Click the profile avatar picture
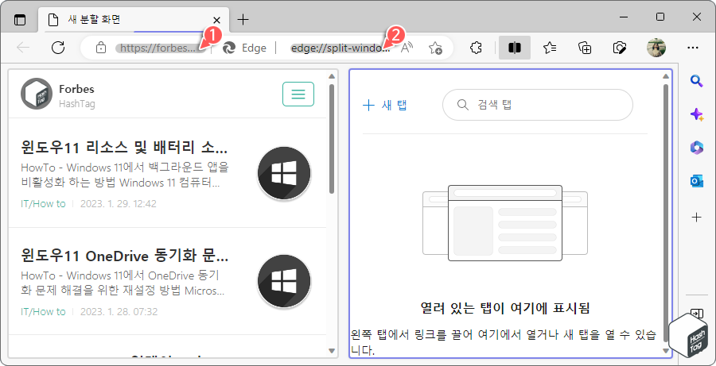Image resolution: width=716 pixels, height=366 pixels. 656,48
